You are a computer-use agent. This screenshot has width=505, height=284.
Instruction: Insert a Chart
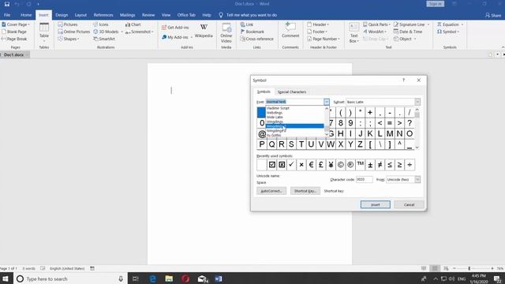click(133, 24)
